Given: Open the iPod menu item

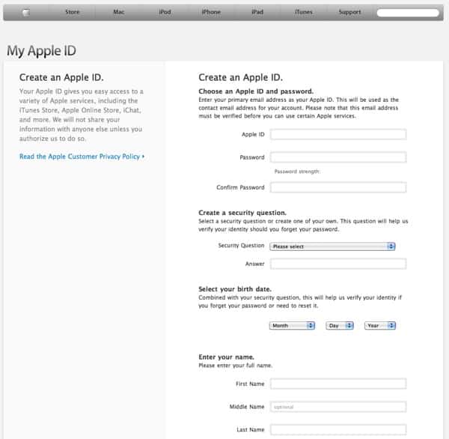Looking at the screenshot, I should coord(165,12).
